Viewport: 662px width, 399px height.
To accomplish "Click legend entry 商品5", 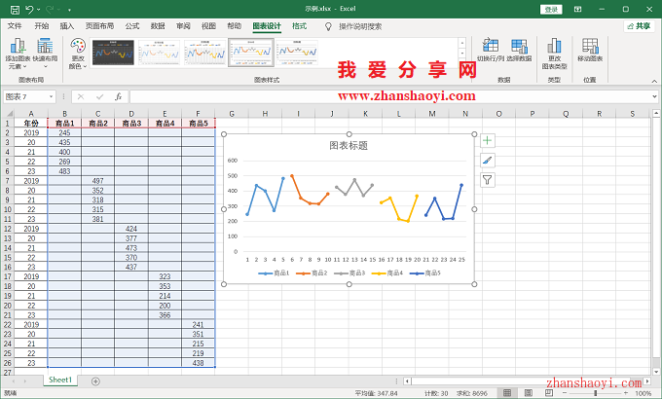I will pos(425,273).
